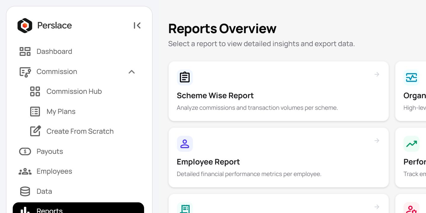The height and width of the screenshot is (213, 426).
Task: Click the teal pulse icon on Organ card
Action: pyautogui.click(x=412, y=78)
